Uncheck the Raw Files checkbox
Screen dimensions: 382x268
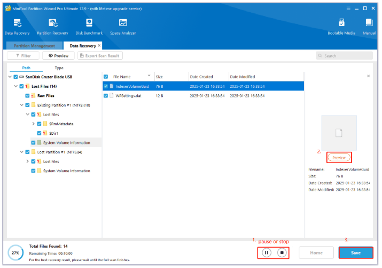coord(27,96)
